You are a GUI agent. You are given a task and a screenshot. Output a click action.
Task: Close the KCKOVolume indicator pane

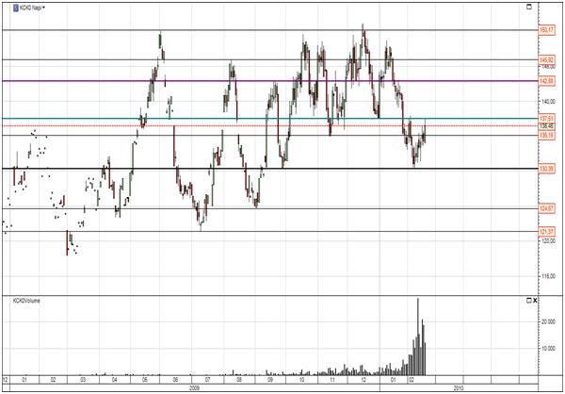coord(535,300)
